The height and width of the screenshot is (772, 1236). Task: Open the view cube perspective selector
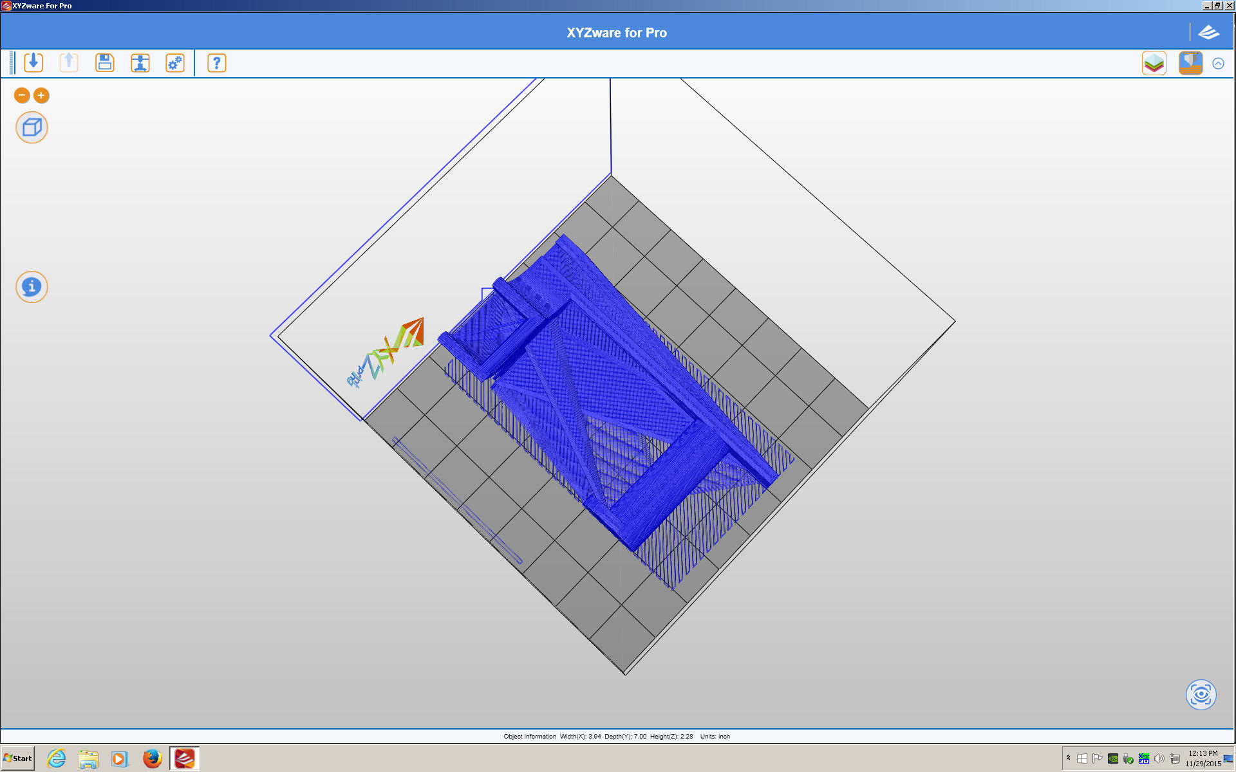click(x=32, y=127)
